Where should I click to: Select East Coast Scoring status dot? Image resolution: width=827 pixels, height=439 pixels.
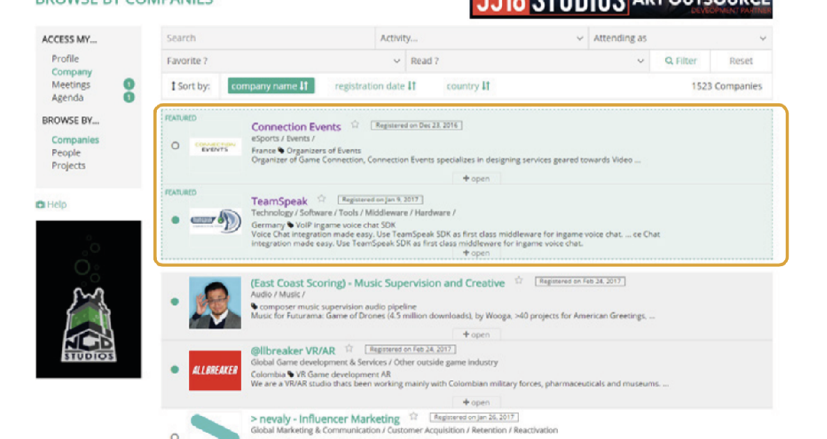pyautogui.click(x=175, y=302)
